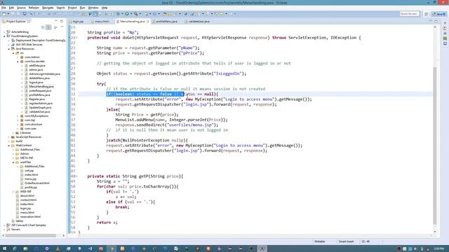
Task: Select OrderReceived.html in Project Explorer
Action: click(36, 183)
